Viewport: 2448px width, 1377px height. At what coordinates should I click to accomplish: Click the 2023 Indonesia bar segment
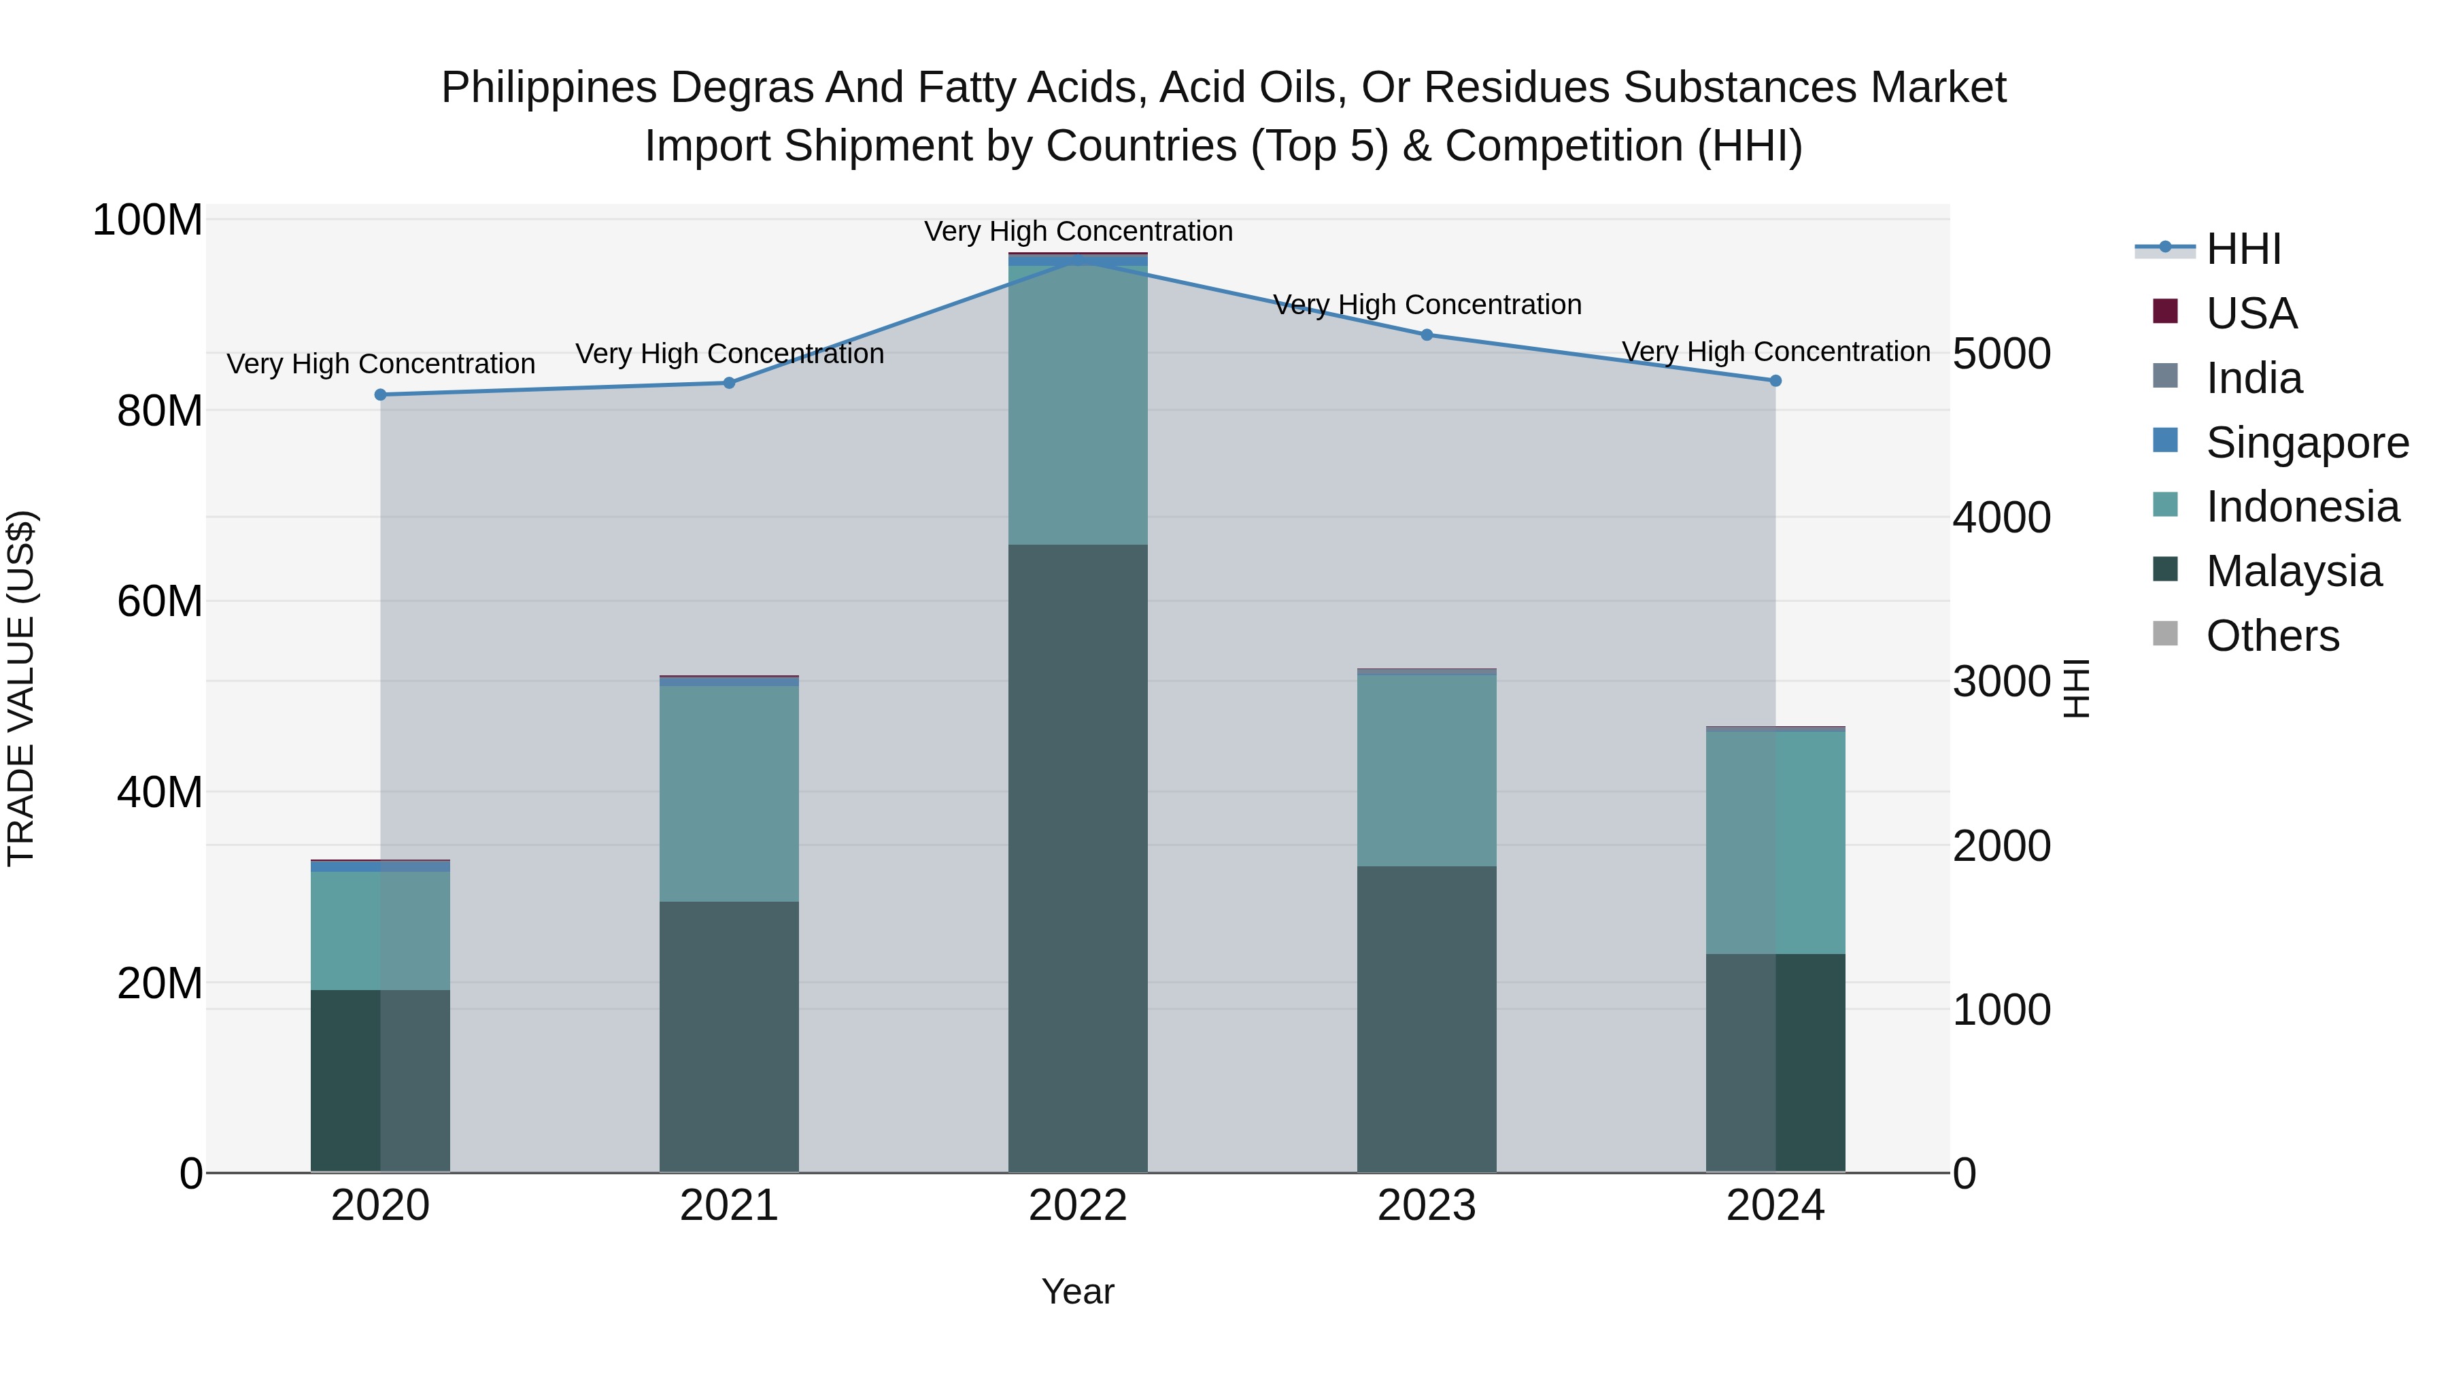1427,770
